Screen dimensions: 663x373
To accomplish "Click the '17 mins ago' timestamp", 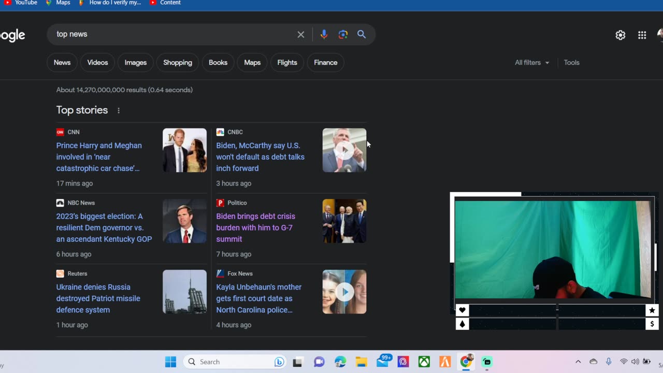I will (x=75, y=183).
